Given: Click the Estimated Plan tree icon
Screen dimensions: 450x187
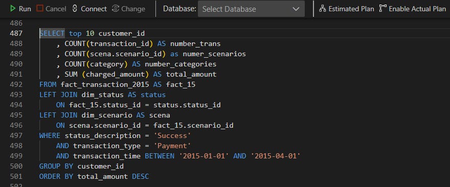Looking at the screenshot, I should pos(323,9).
